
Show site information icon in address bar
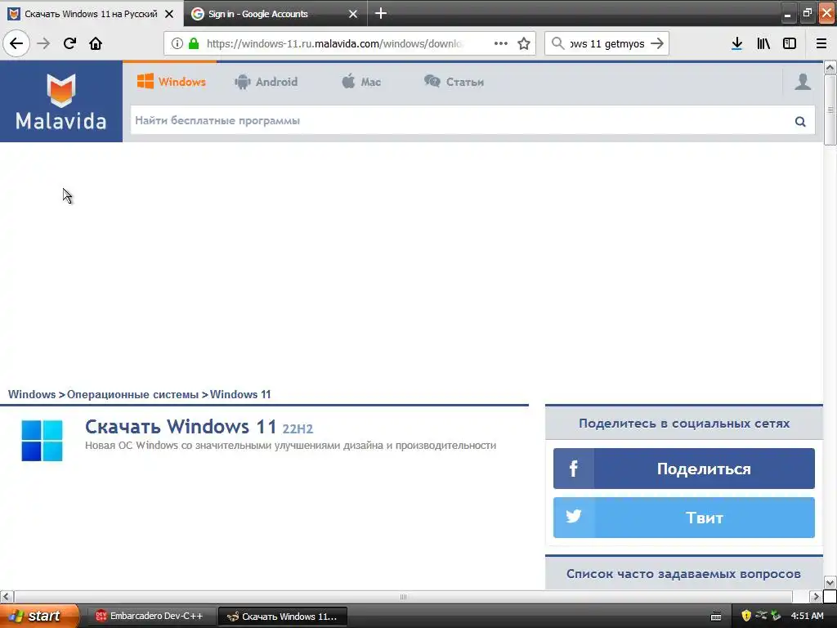coord(177,43)
